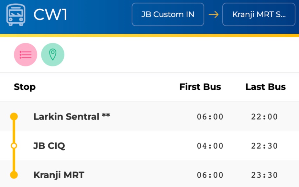
Task: Click the bus icon beside CW1
Action: pyautogui.click(x=16, y=15)
